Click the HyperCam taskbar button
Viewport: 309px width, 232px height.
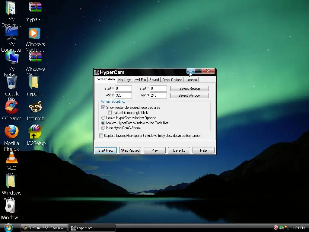[x=92, y=228]
